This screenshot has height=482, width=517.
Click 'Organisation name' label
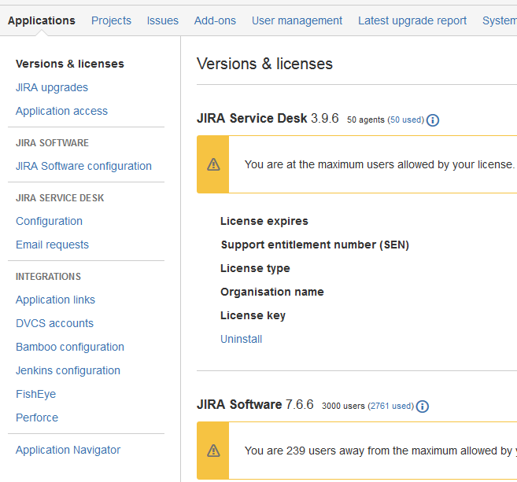coord(272,292)
